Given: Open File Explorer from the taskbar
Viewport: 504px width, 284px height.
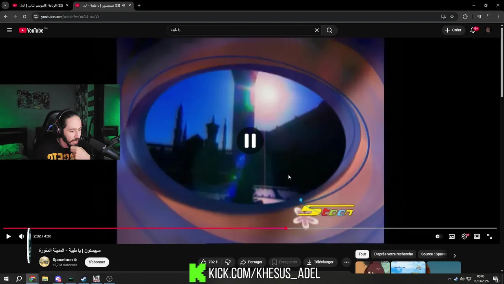Looking at the screenshot, I should tap(45, 279).
